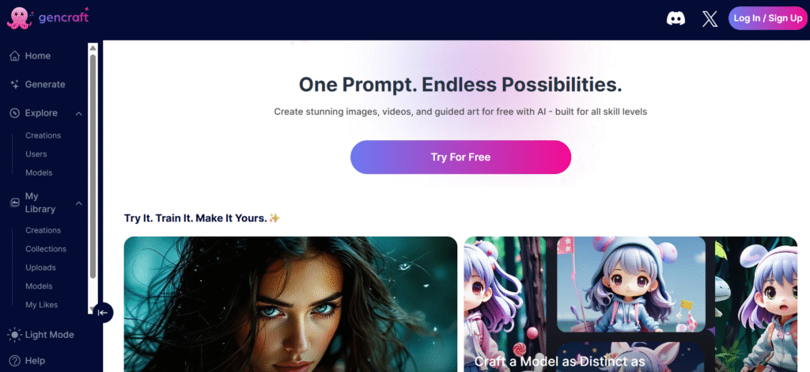This screenshot has height=372, width=810.
Task: Click the gencraft octopus logo
Action: tap(20, 17)
